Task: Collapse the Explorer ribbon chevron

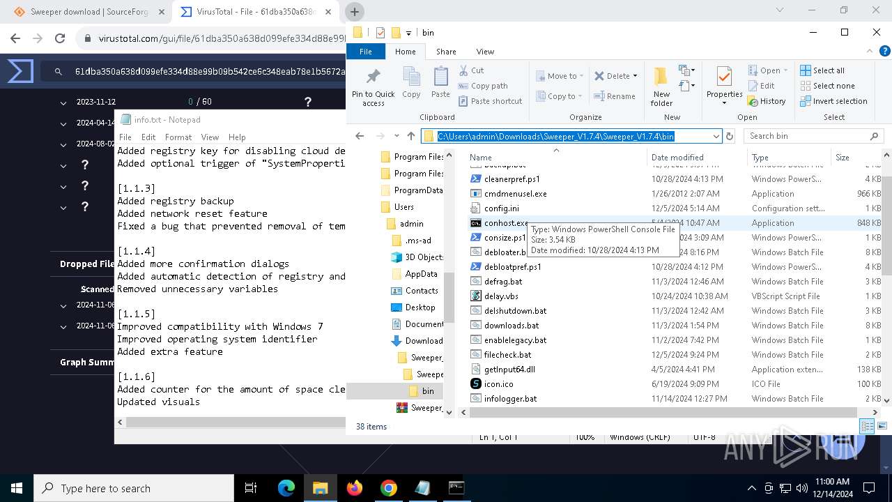Action: 870,51
